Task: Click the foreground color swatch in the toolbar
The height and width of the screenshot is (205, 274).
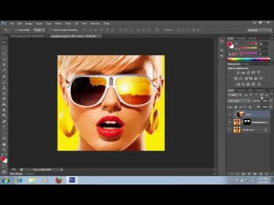Action: pyautogui.click(x=3, y=159)
